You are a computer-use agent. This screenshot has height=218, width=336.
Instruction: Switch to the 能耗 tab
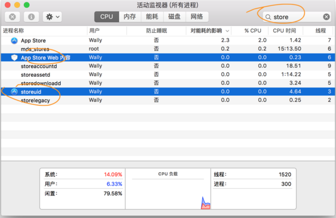click(152, 17)
